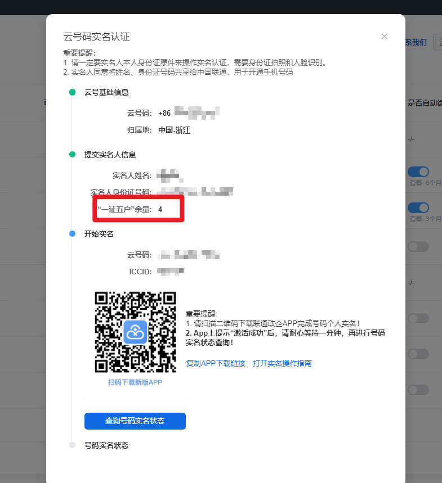Image resolution: width=442 pixels, height=483 pixels.
Task: Click the cloud app icon in QR code
Action: tap(135, 332)
